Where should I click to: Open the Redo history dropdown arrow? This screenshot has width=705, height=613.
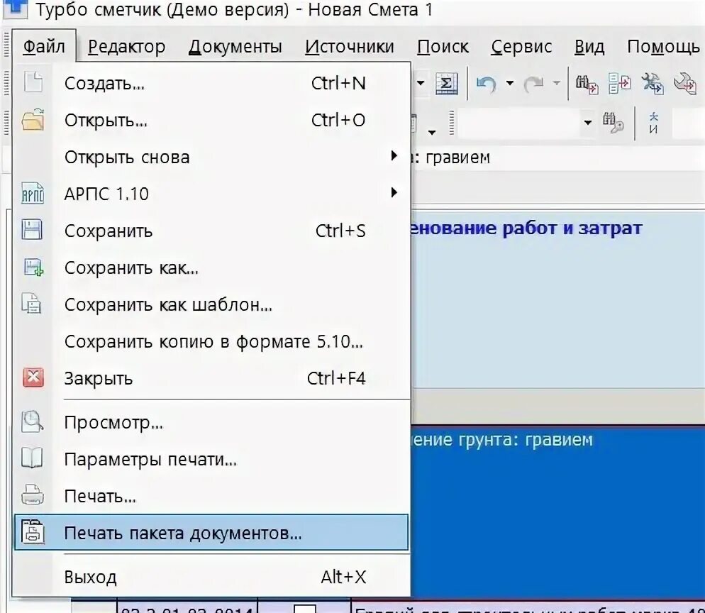point(557,83)
